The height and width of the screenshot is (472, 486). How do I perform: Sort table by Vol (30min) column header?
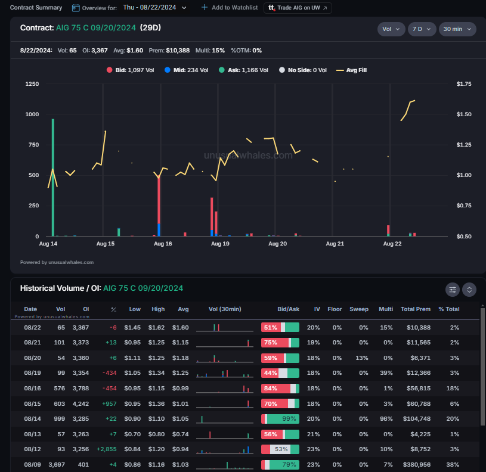pos(225,309)
